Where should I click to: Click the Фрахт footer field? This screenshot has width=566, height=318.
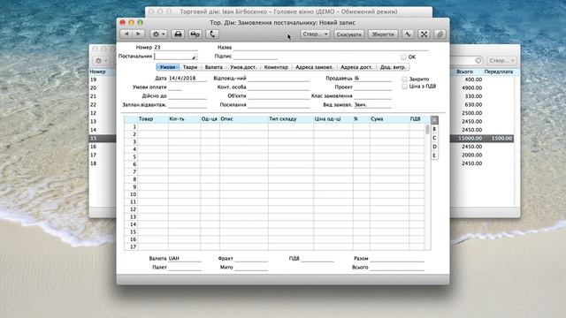point(251,259)
